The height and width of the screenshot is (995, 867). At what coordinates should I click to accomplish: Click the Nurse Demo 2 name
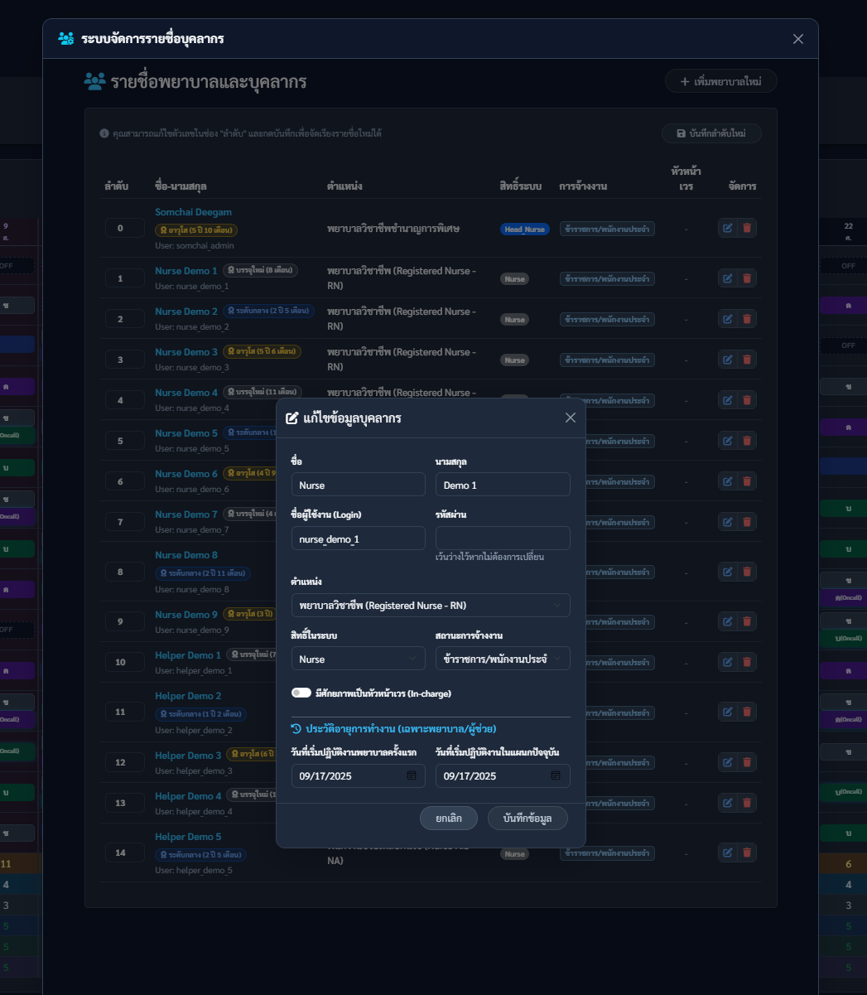tap(186, 312)
